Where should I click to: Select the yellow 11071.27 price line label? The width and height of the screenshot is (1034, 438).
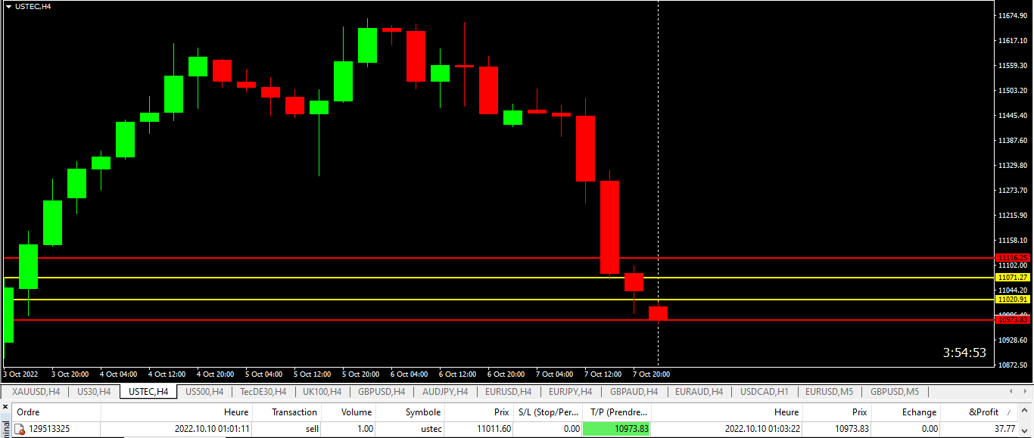[1013, 278]
